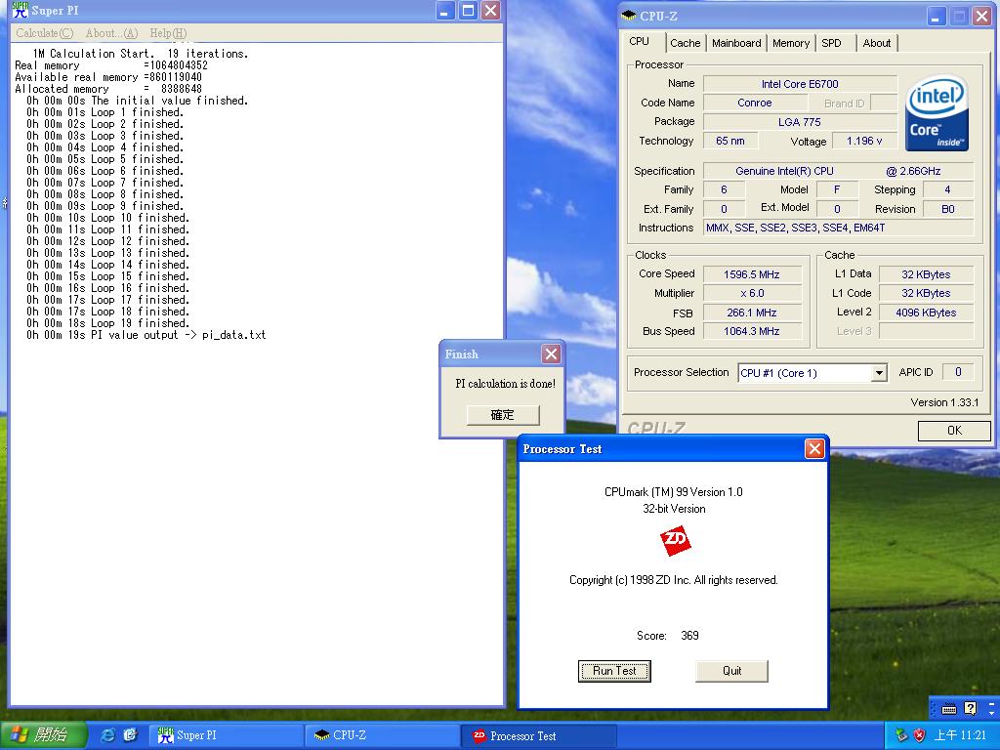Viewport: 1000px width, 750px height.
Task: Switch to the SPD tab in CPU-Z
Action: coord(831,43)
